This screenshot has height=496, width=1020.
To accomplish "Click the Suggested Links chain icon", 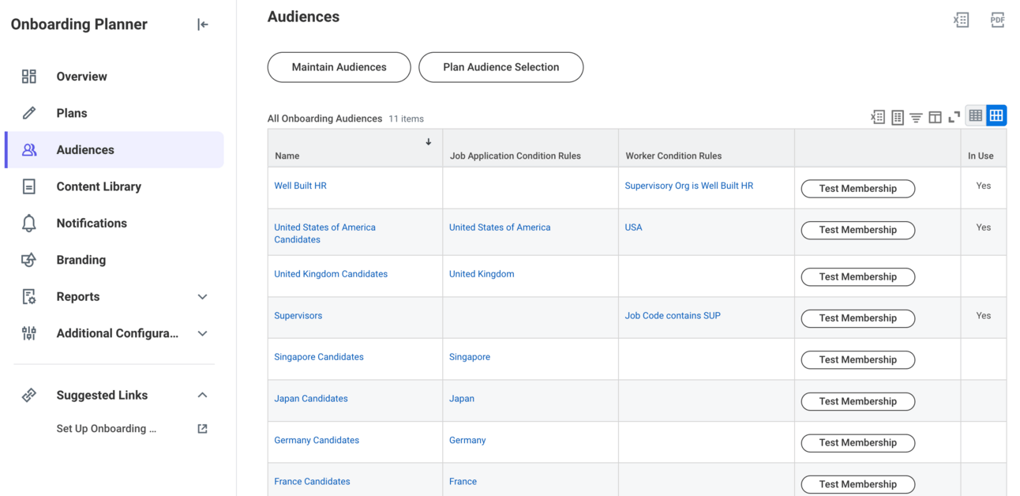I will pyautogui.click(x=29, y=395).
